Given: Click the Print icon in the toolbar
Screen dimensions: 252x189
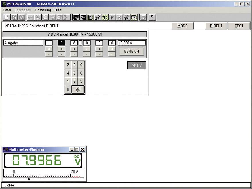Looking at the screenshot, I should 143,17.
